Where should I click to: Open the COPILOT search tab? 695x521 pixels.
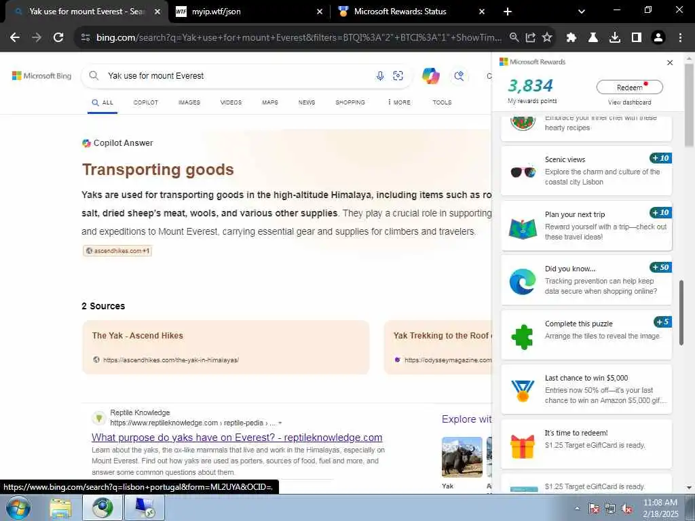145,102
